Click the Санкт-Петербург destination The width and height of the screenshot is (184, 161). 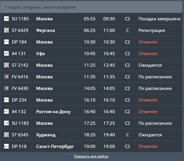pyautogui.click(x=55, y=146)
